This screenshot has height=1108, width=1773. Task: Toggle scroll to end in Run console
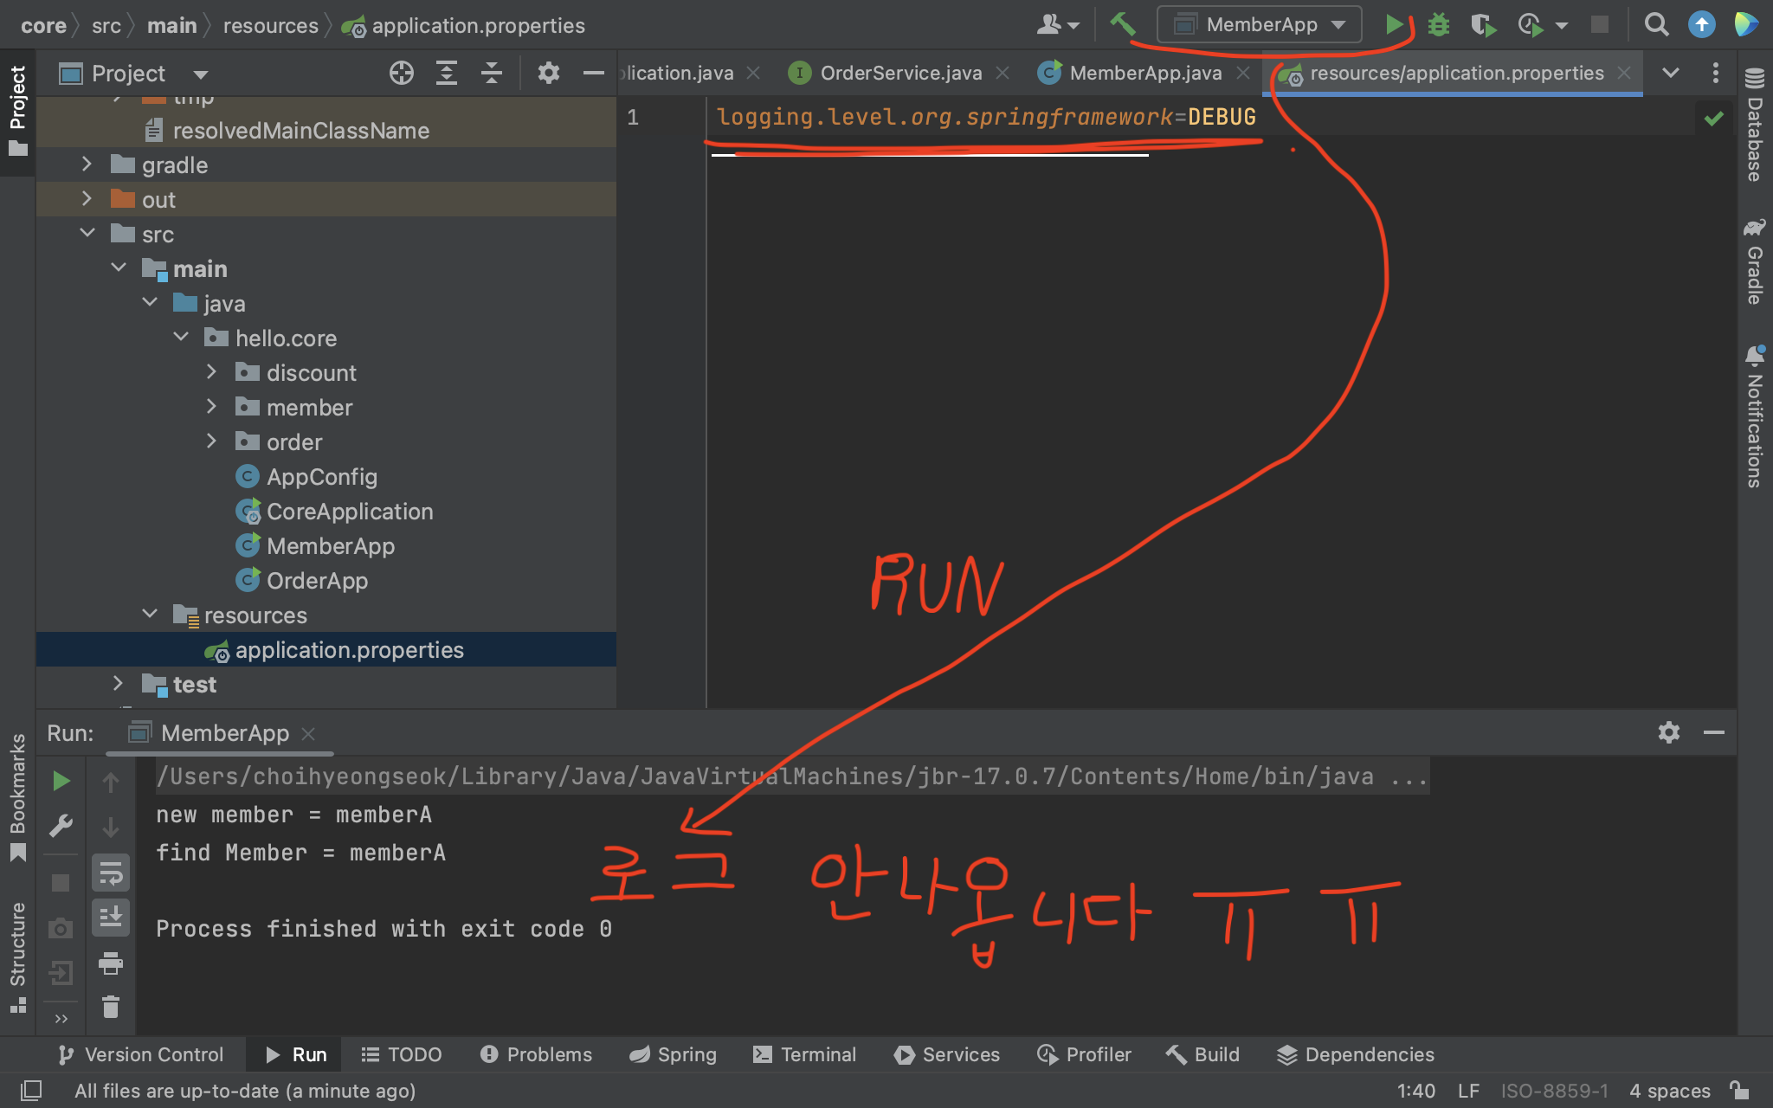coord(111,918)
